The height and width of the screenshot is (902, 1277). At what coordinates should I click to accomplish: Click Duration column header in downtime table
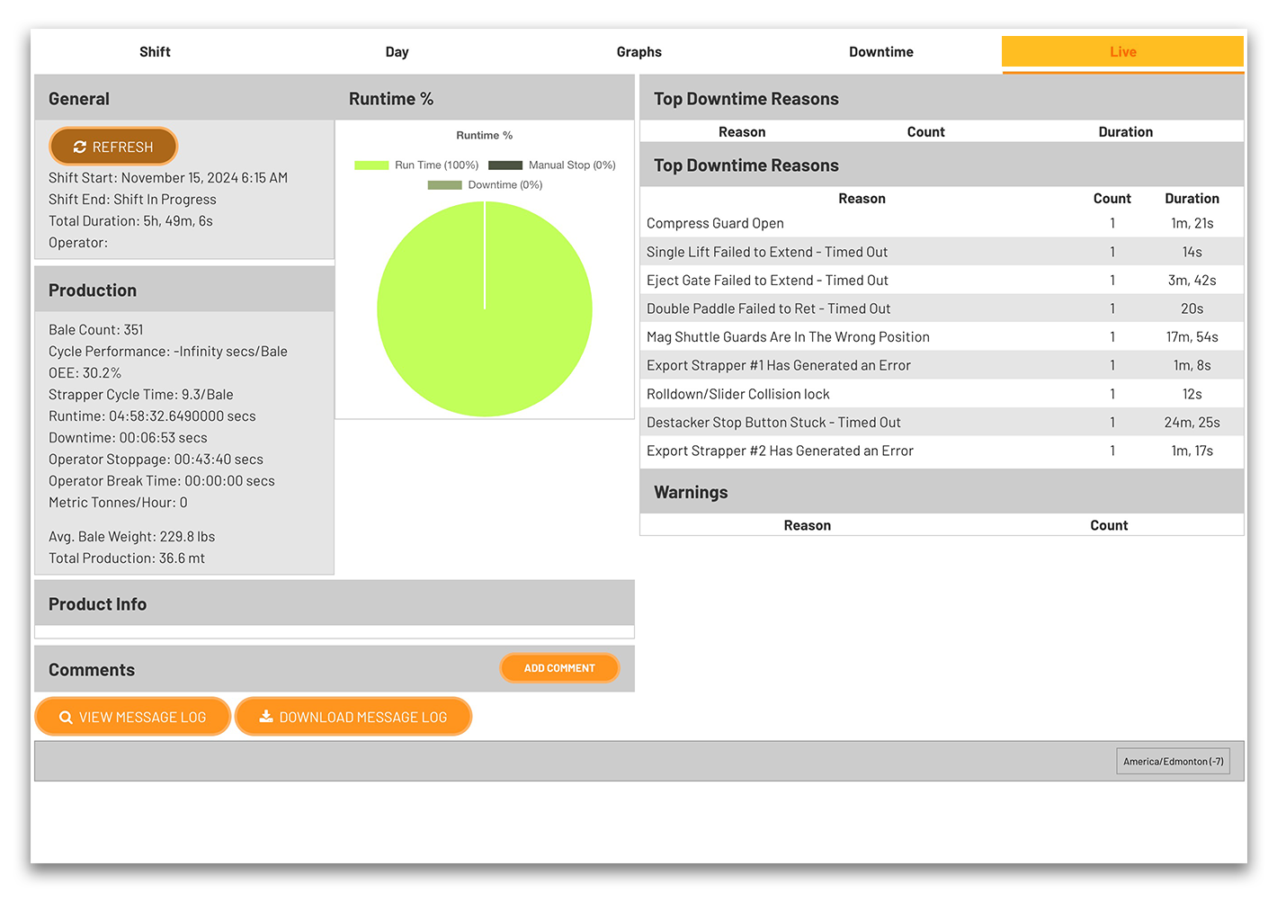(x=1192, y=199)
